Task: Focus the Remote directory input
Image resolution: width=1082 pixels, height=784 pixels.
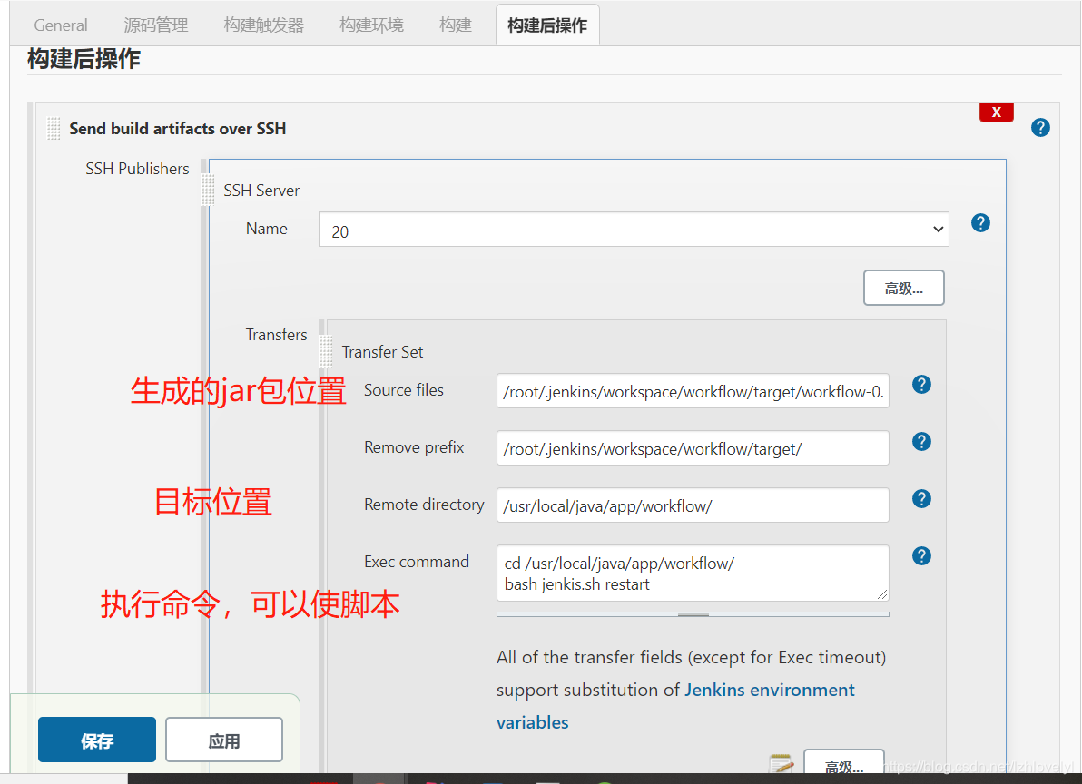Action: (x=693, y=505)
